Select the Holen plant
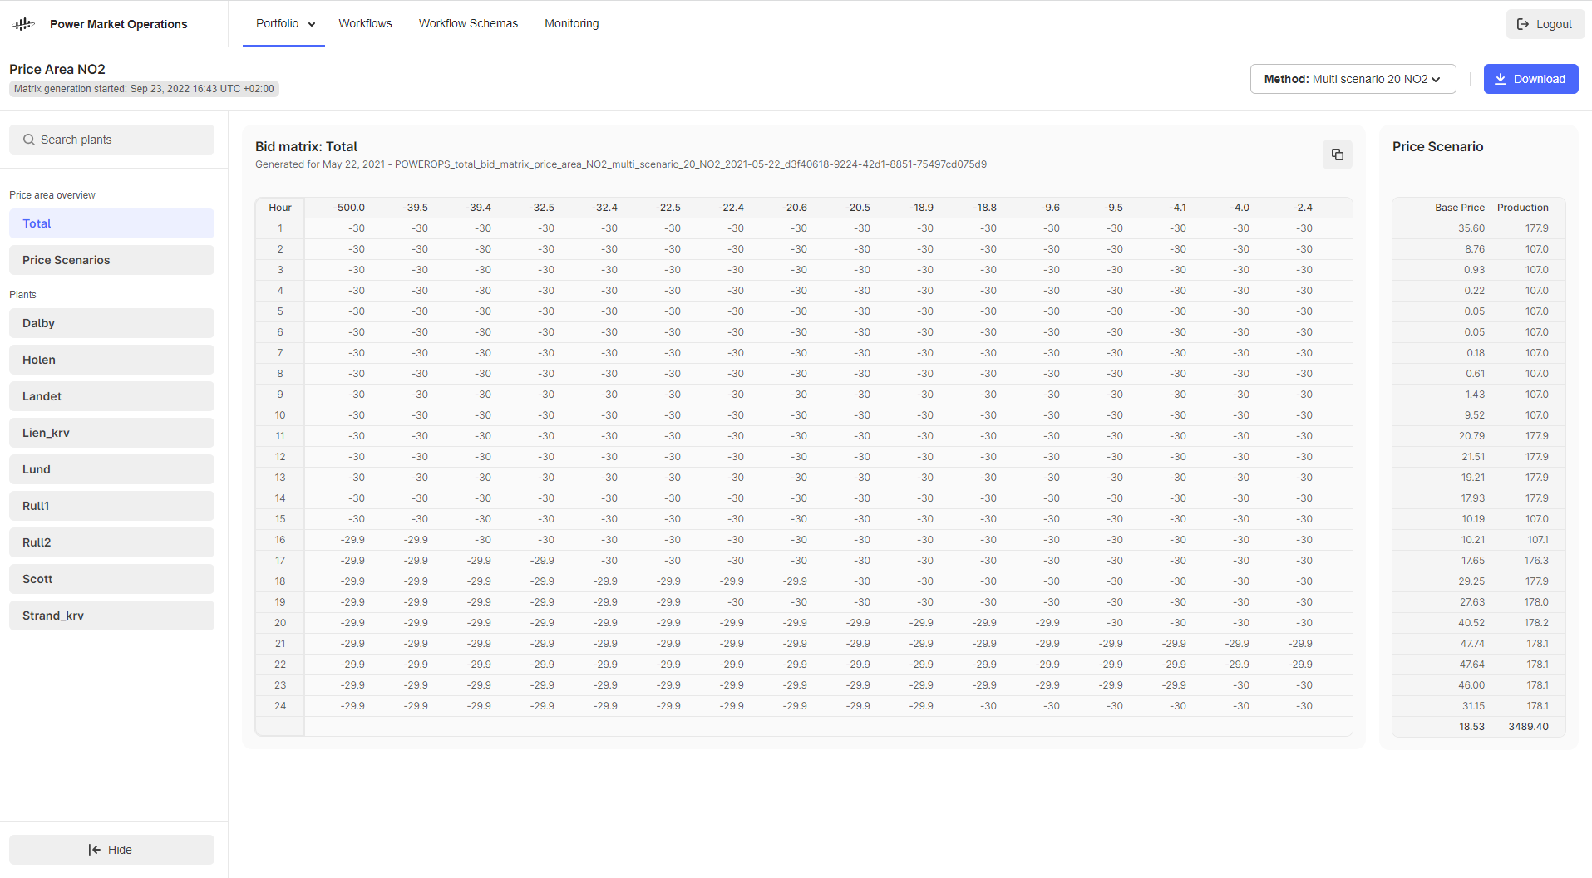Screen dimensions: 1592x878 (111, 360)
